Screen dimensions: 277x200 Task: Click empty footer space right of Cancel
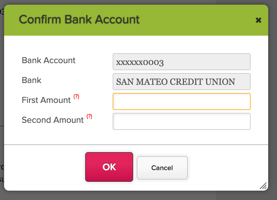[226, 168]
